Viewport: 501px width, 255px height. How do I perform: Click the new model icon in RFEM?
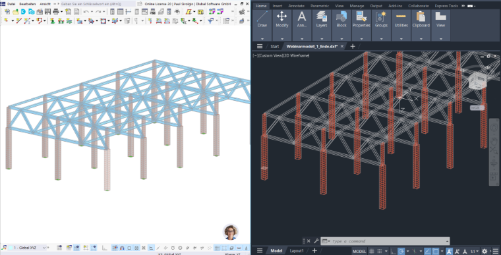7,12
